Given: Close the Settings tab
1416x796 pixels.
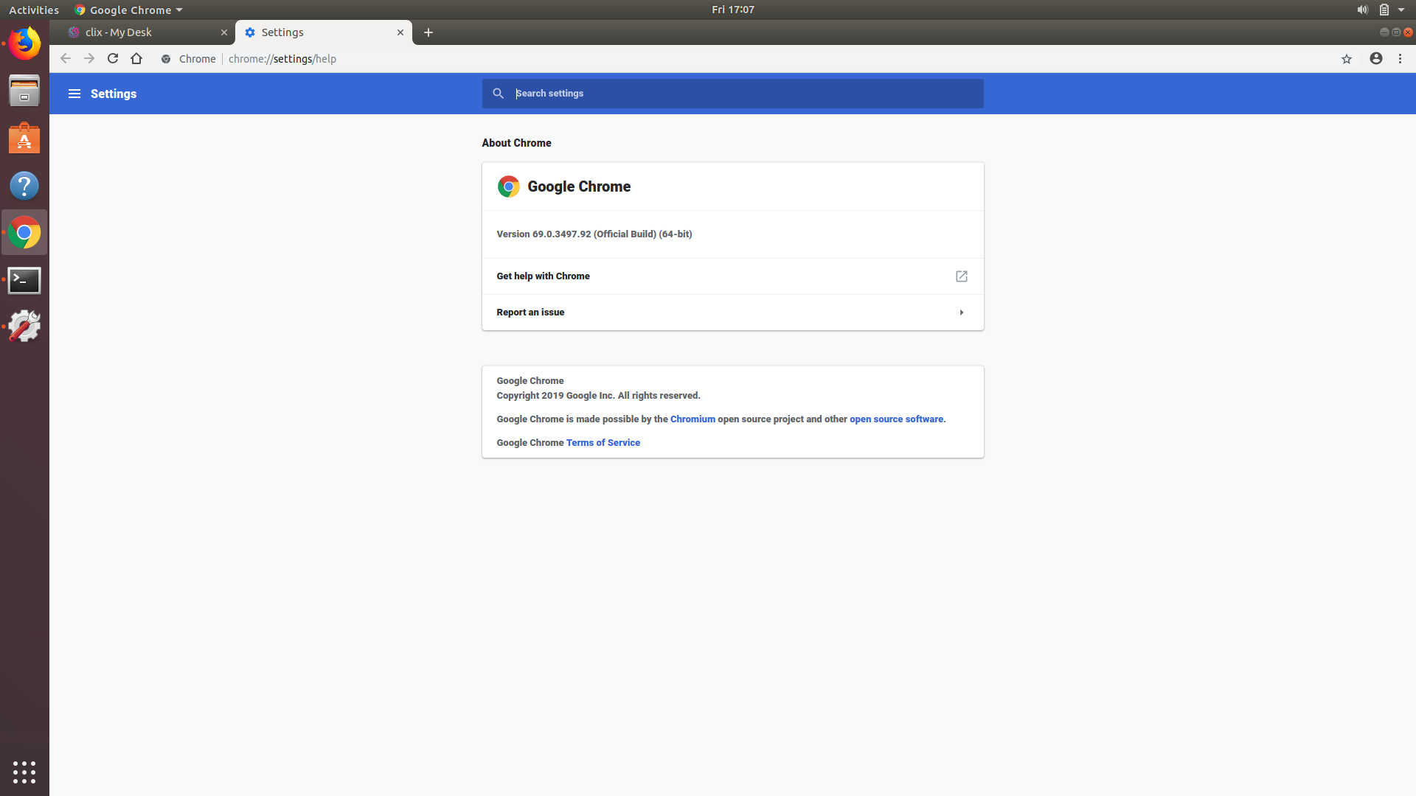Looking at the screenshot, I should pos(400,32).
